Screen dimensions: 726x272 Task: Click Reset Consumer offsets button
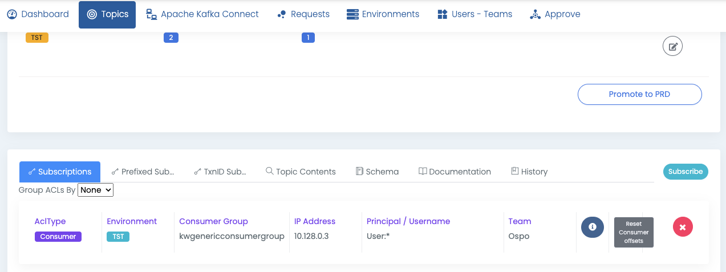634,232
